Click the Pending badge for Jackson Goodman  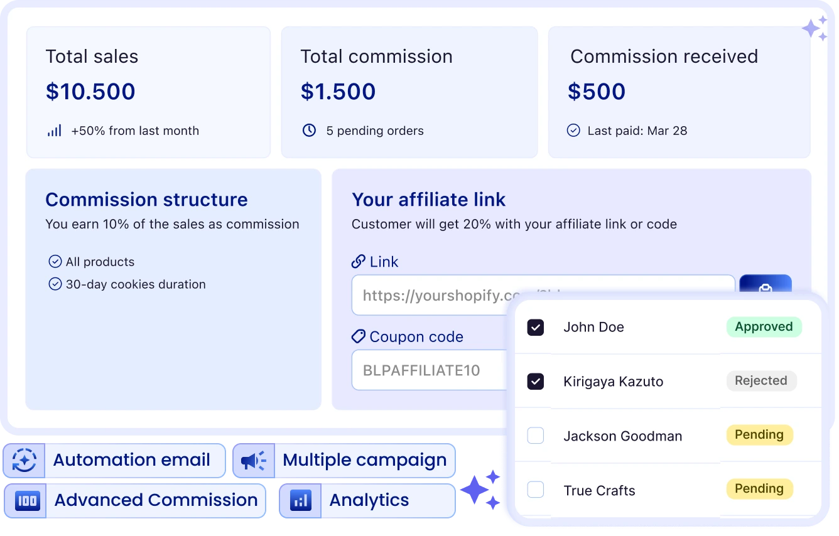coord(759,435)
